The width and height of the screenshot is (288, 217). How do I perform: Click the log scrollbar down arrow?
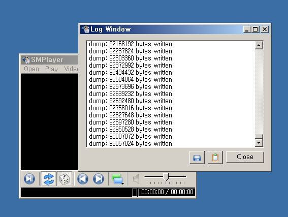pyautogui.click(x=259, y=143)
